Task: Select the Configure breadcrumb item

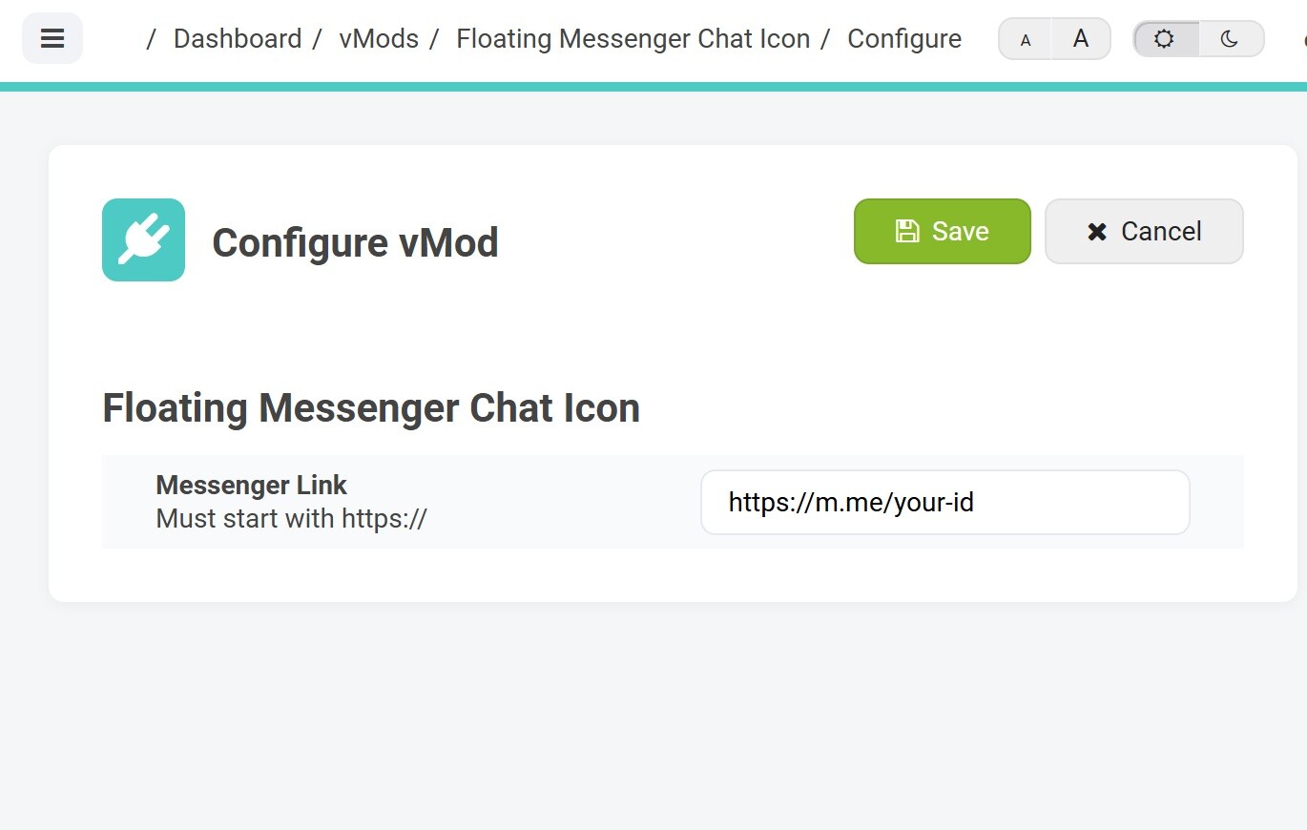Action: point(904,39)
